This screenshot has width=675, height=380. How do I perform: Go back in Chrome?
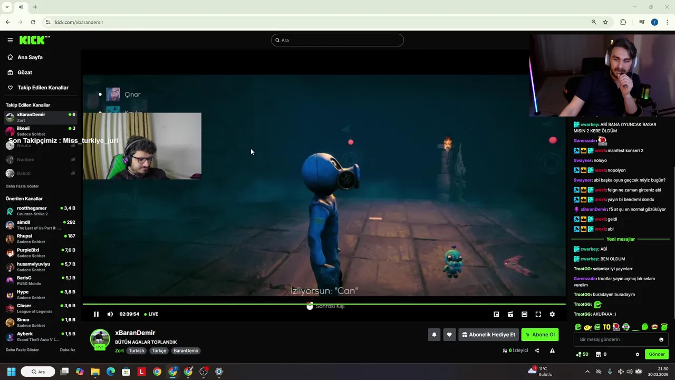point(7,22)
